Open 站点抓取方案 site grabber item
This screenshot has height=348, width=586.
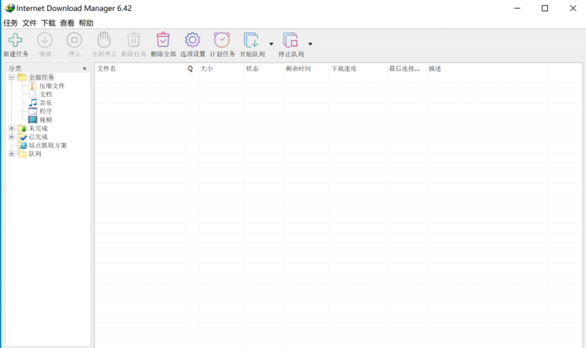tap(47, 146)
